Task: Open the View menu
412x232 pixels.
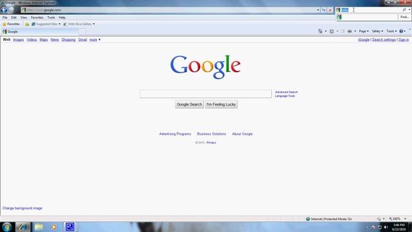Action: (x=24, y=17)
